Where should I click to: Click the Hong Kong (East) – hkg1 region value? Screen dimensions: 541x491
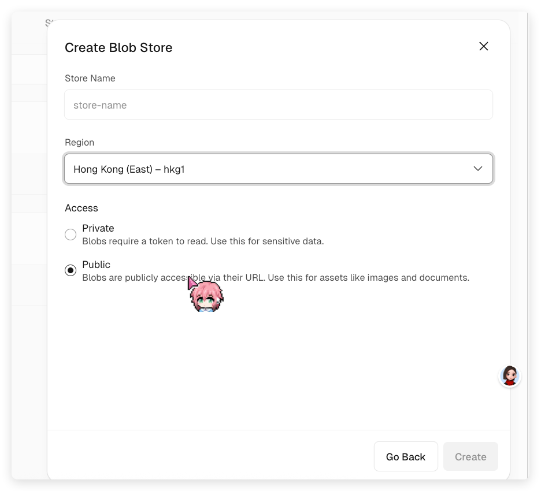tap(129, 169)
